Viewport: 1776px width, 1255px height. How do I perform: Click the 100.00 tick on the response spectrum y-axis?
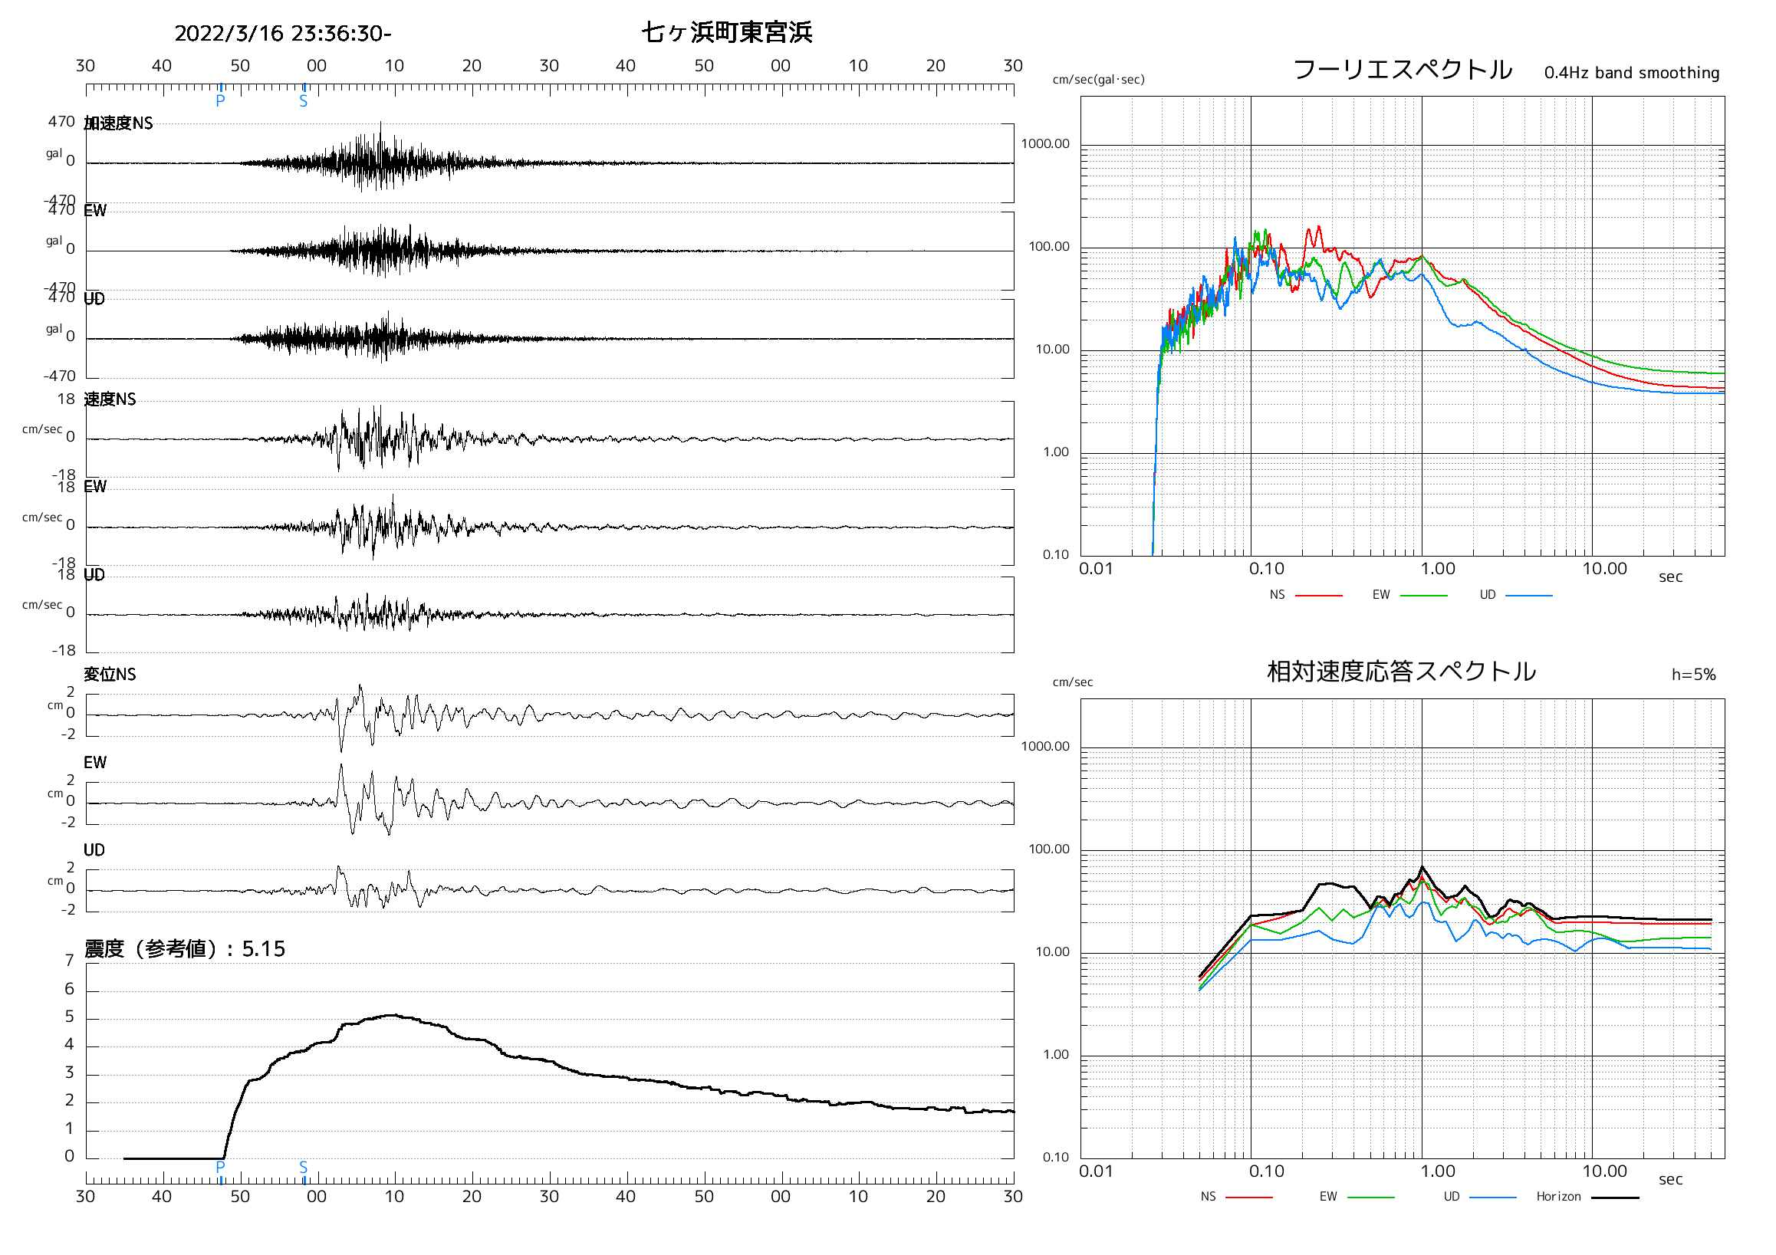pyautogui.click(x=1049, y=849)
